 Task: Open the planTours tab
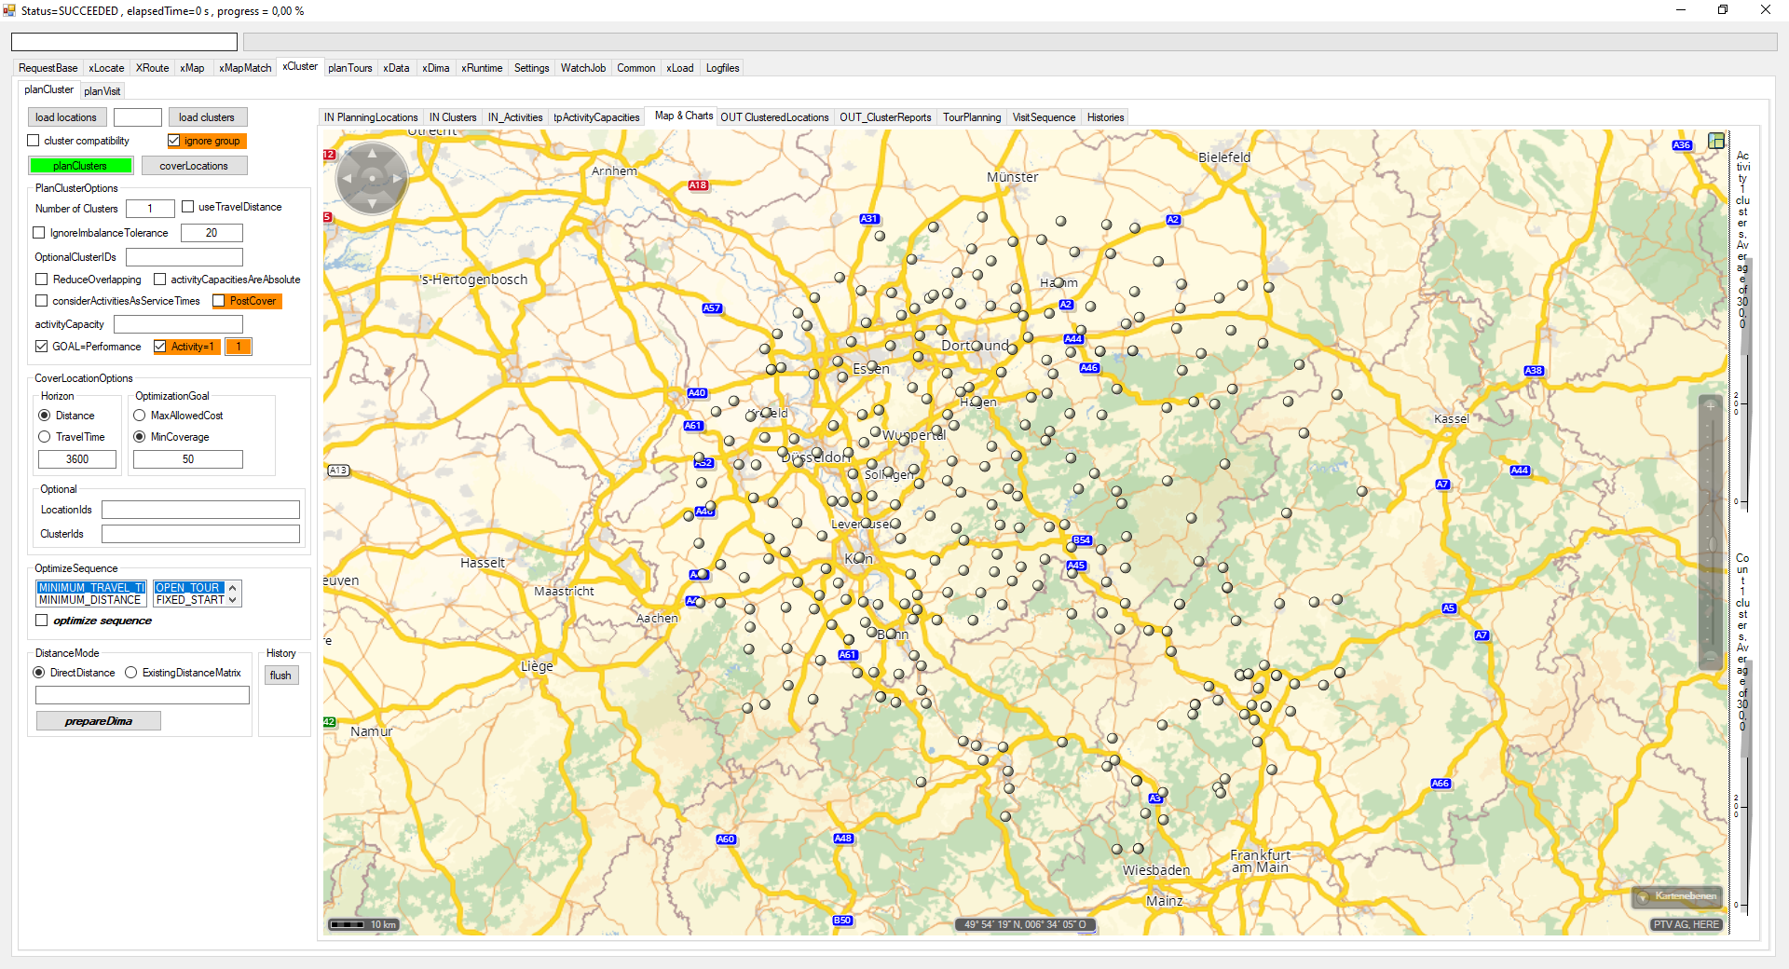click(349, 68)
